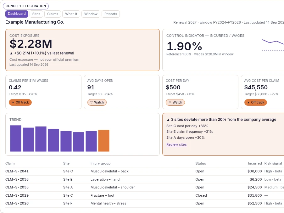Open the Reports tab

(x=111, y=14)
